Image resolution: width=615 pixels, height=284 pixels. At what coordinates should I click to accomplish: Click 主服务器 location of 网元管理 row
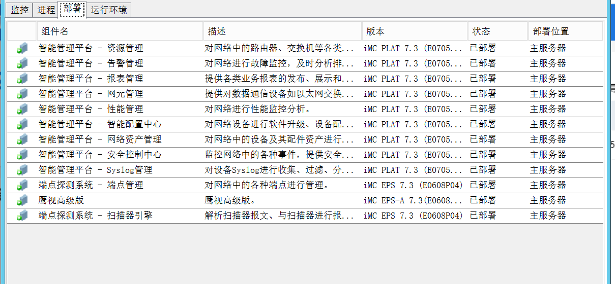pyautogui.click(x=548, y=94)
